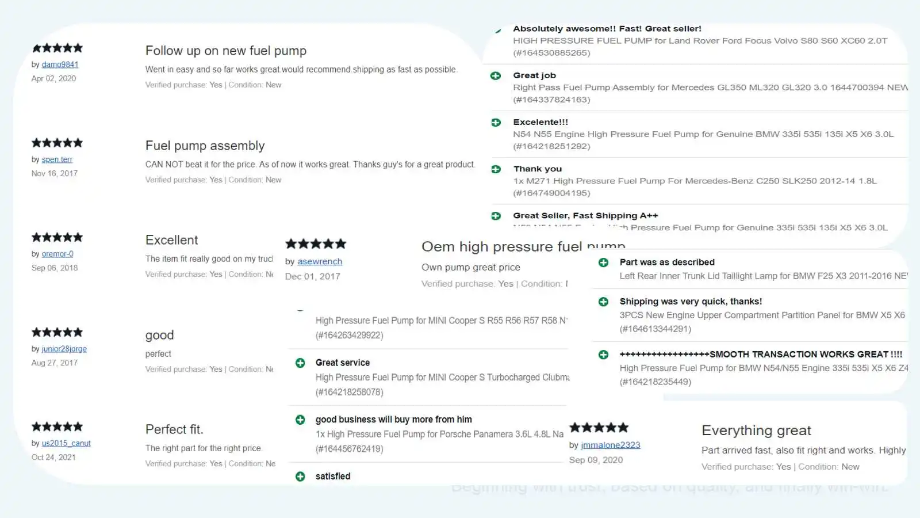Click the green plus icon beside "Great job"
920x518 pixels.
coord(496,75)
